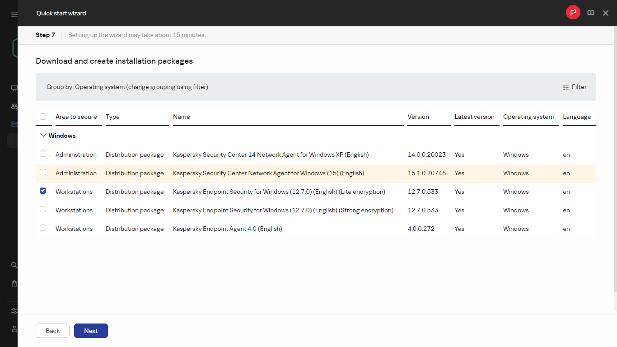Open the hamburger navigation menu

tap(14, 14)
